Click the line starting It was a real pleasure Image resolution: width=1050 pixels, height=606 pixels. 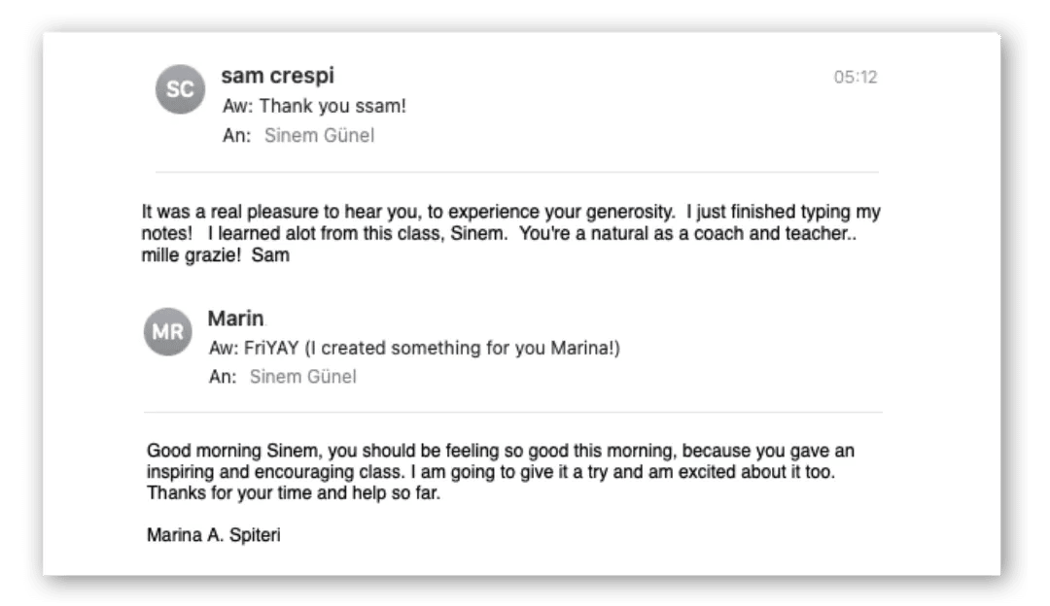coord(511,212)
